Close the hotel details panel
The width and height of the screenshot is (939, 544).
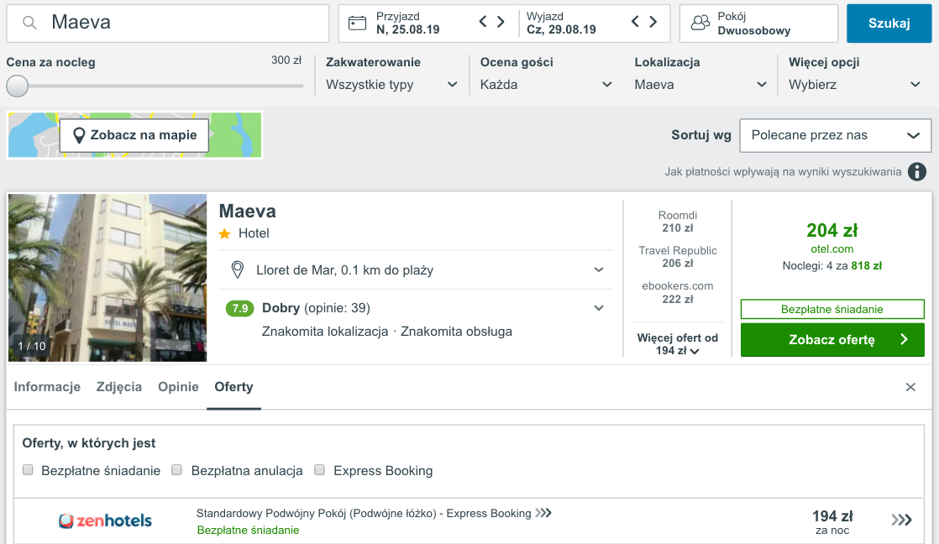click(910, 387)
